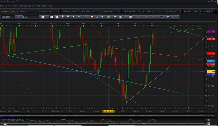Click the red trading tool icon
The width and height of the screenshot is (218, 126).
click(18, 17)
